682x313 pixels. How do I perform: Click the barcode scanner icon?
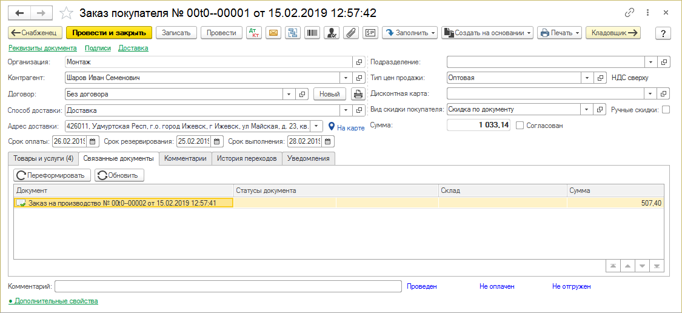312,33
